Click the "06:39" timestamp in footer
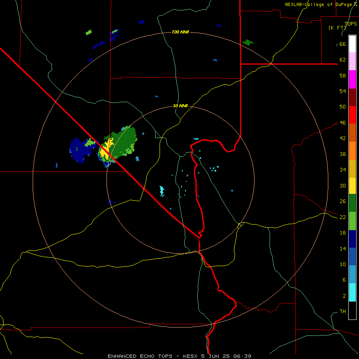The width and height of the screenshot is (359, 359). coord(243,356)
